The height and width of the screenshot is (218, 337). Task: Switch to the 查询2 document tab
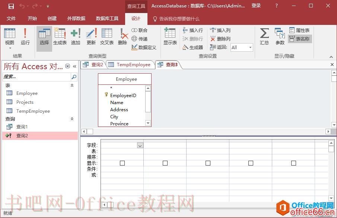[x=93, y=65]
